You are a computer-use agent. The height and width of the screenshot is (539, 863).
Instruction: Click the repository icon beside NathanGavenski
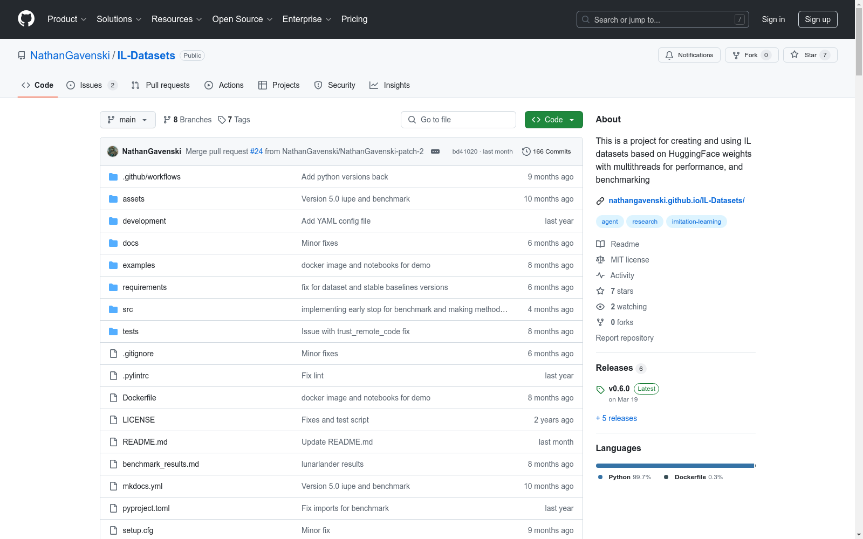pos(22,56)
